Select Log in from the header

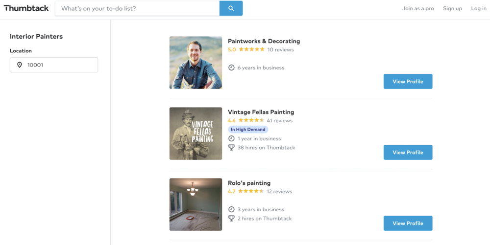(478, 8)
